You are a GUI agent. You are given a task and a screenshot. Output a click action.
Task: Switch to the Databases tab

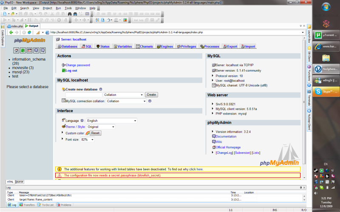tap(68, 46)
